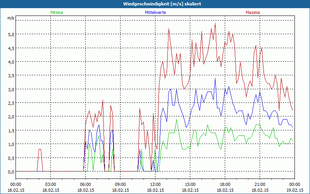
Task: Click the 19.02.15 date label
Action: point(295,190)
